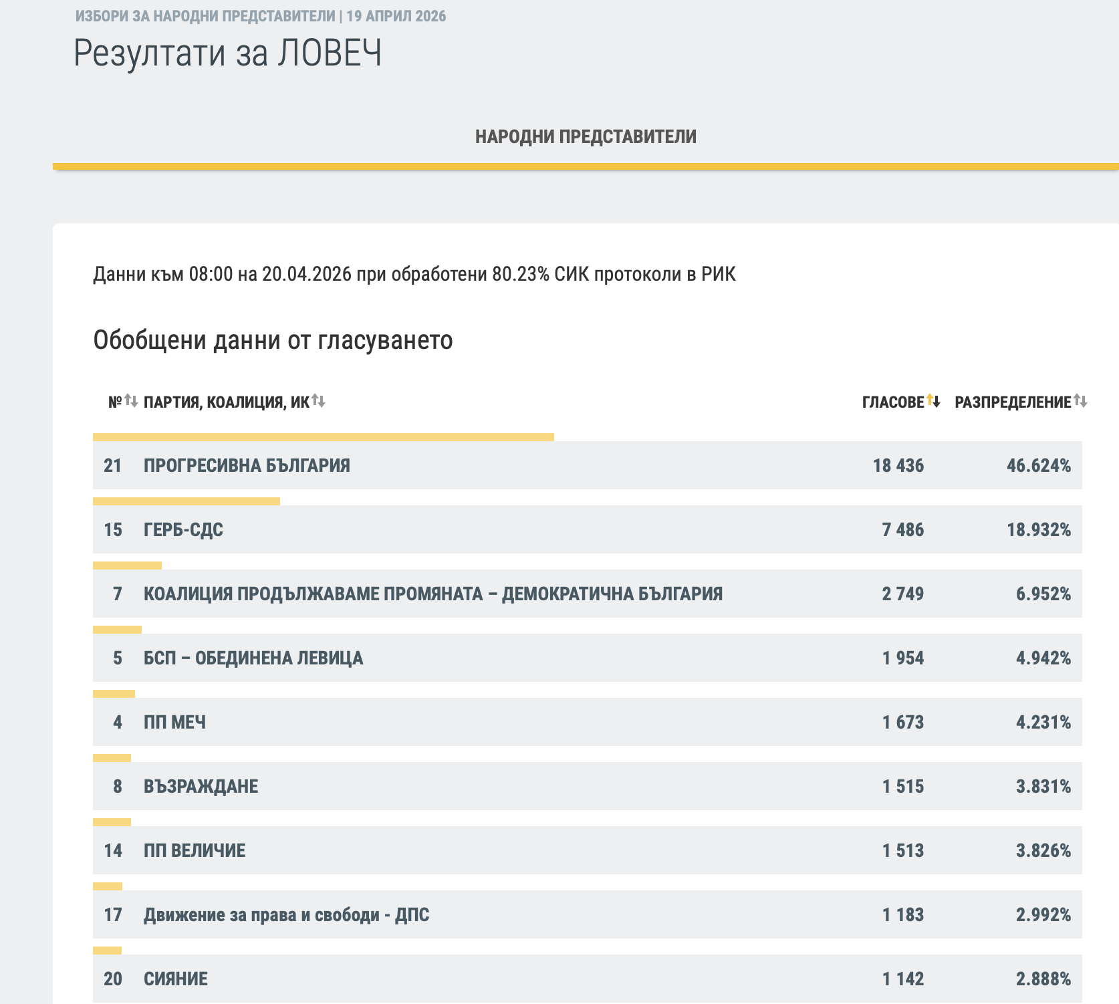Open the НАРОДНИ ПРЕДСТАВИТЕЛИ tab
Viewport: 1119px width, 1004px height.
click(586, 137)
